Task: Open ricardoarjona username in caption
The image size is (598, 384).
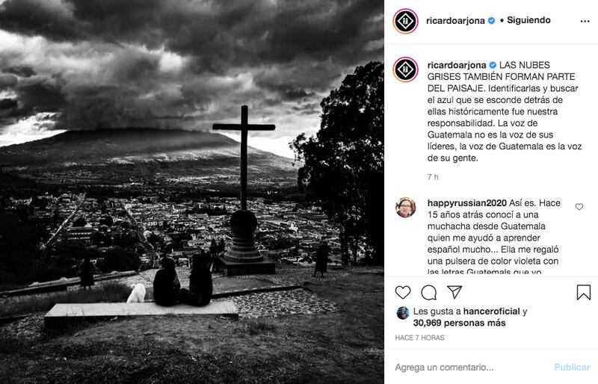Action: 457,65
